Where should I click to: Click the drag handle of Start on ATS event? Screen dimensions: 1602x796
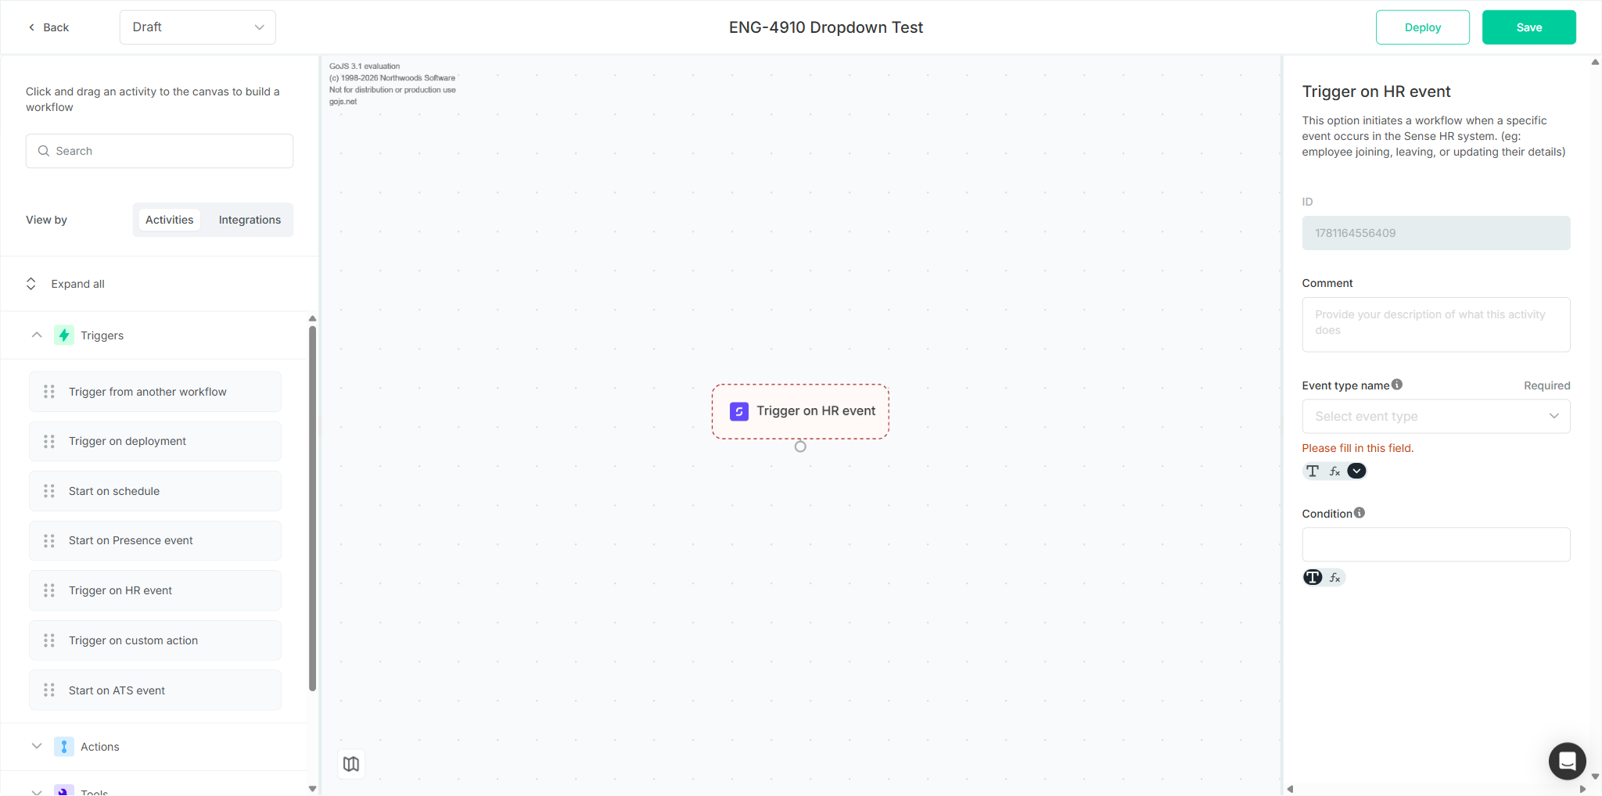coord(49,690)
